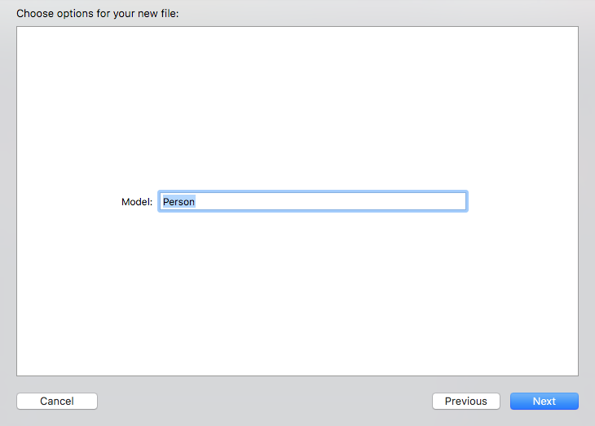
Task: Return to the previous template step
Action: 465,401
